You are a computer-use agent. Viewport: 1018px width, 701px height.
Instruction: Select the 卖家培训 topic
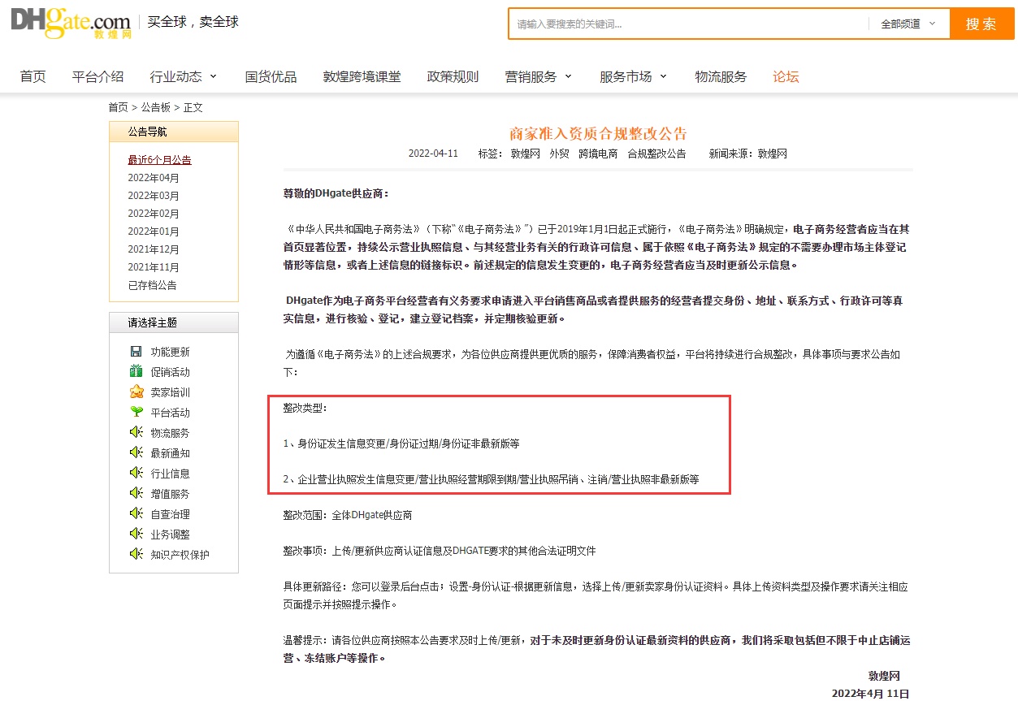coord(171,392)
